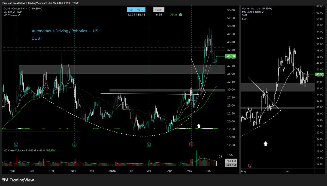Click the 188.11 value under Vol$M

141,15
